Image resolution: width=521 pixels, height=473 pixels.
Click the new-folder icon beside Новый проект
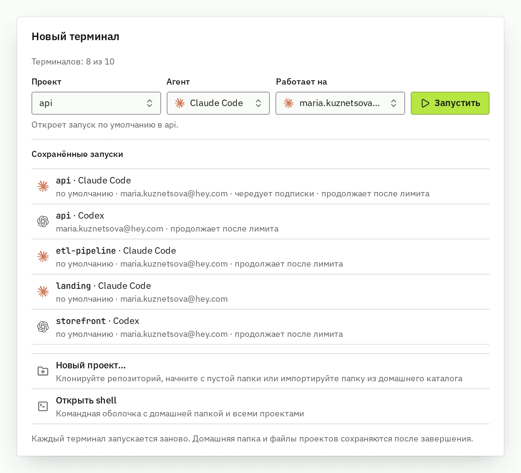(43, 371)
